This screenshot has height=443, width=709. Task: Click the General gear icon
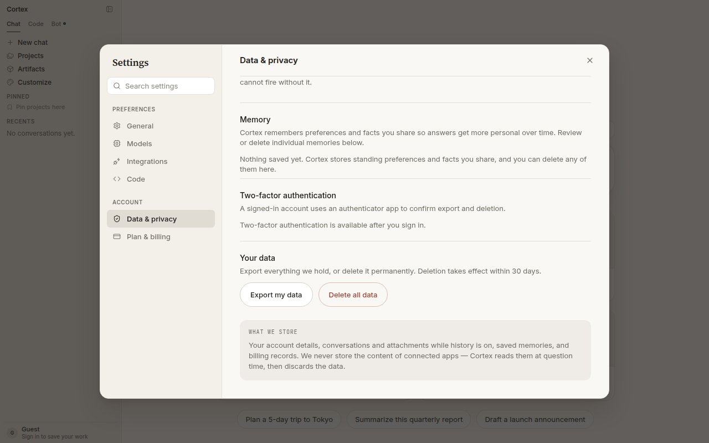(x=117, y=126)
